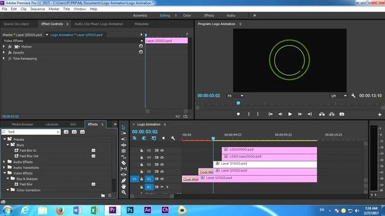Select the Selection tool arrow
This screenshot has width=385, height=216.
pyautogui.click(x=123, y=127)
